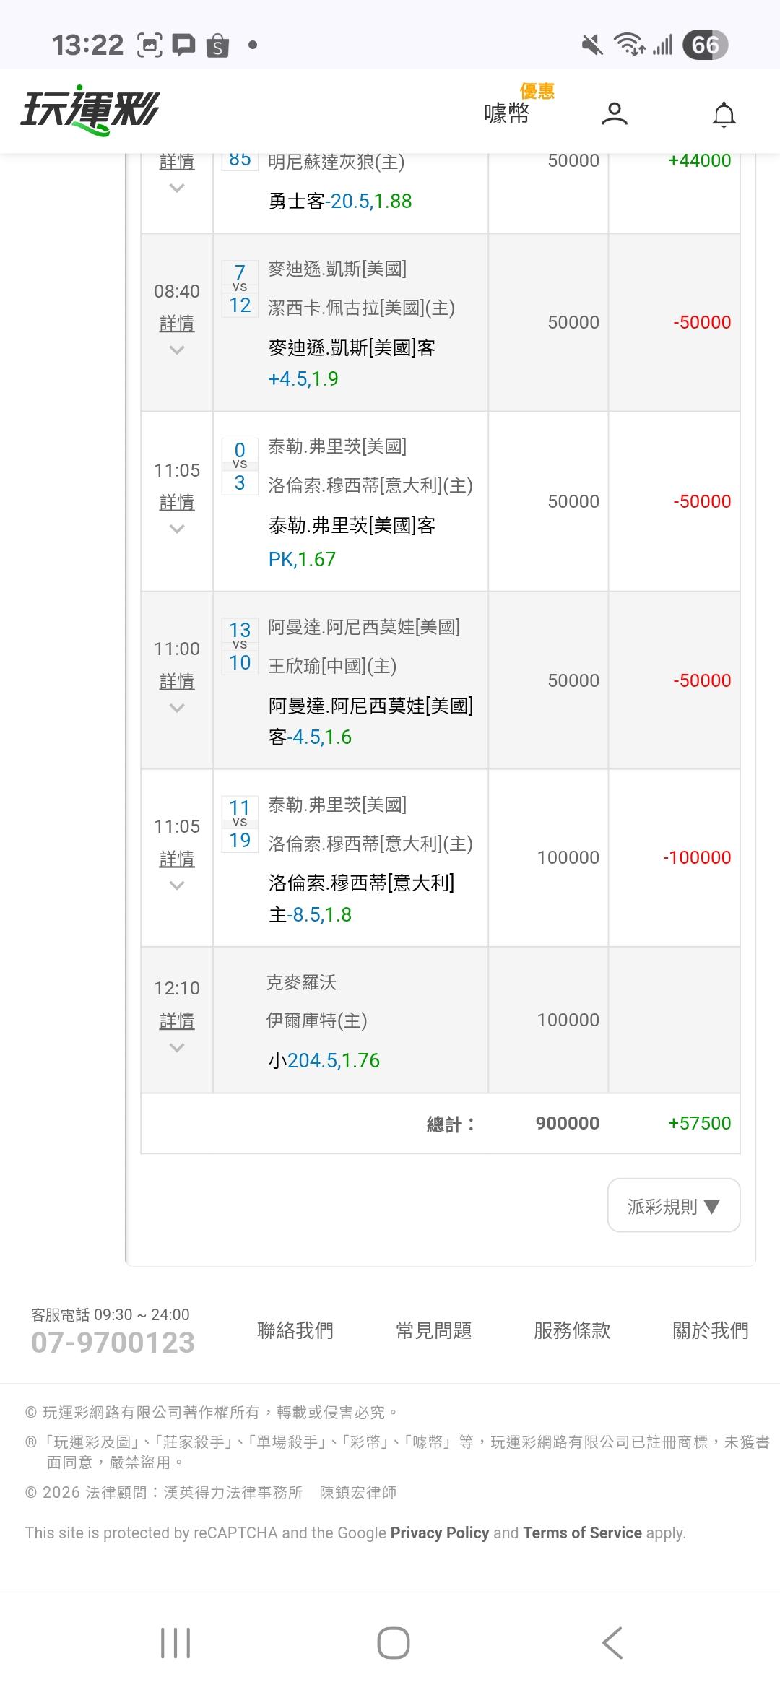The width and height of the screenshot is (780, 1690).
Task: Open the user account profile icon
Action: 614,114
